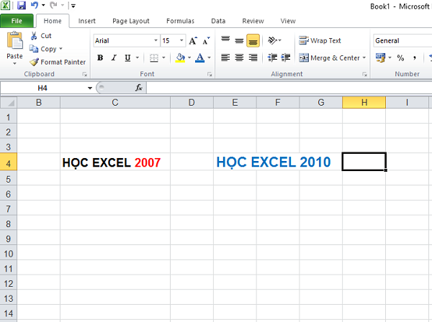The height and width of the screenshot is (322, 432).
Task: Align text left in cell
Action: tap(225, 57)
